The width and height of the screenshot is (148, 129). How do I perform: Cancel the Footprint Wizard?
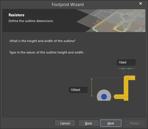click(x=65, y=123)
